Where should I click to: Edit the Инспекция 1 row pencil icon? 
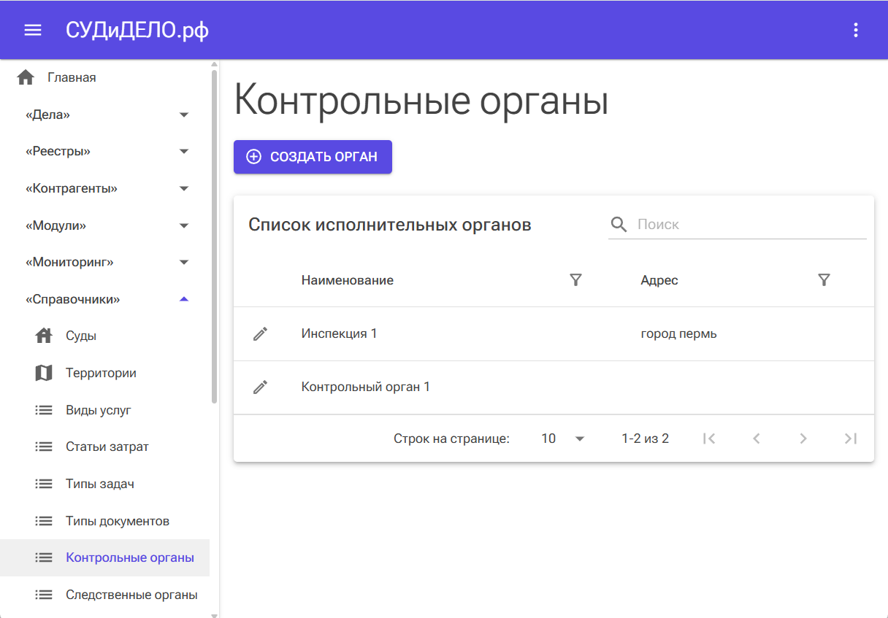(x=261, y=334)
